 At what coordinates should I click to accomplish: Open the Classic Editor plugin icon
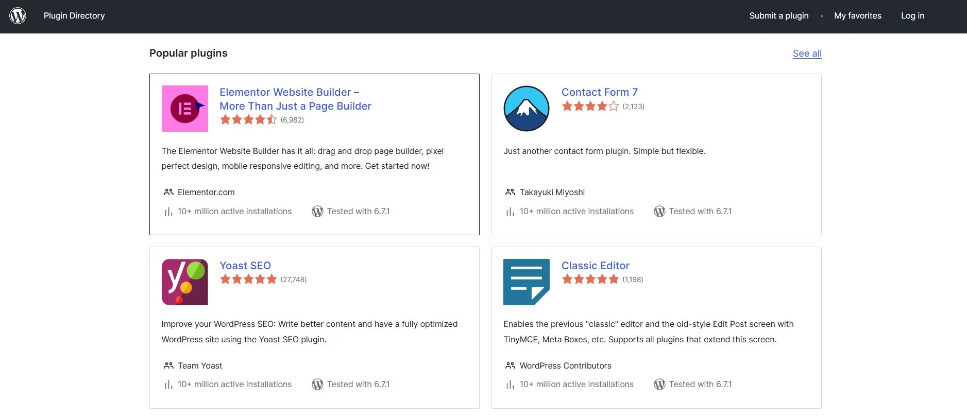point(527,282)
